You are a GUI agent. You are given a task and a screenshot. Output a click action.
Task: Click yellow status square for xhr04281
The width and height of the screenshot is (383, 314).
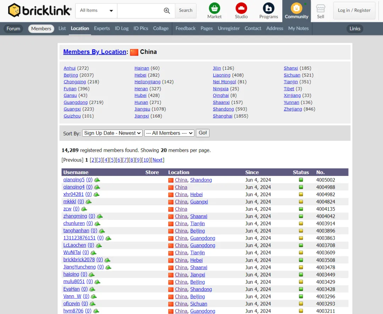click(x=301, y=194)
